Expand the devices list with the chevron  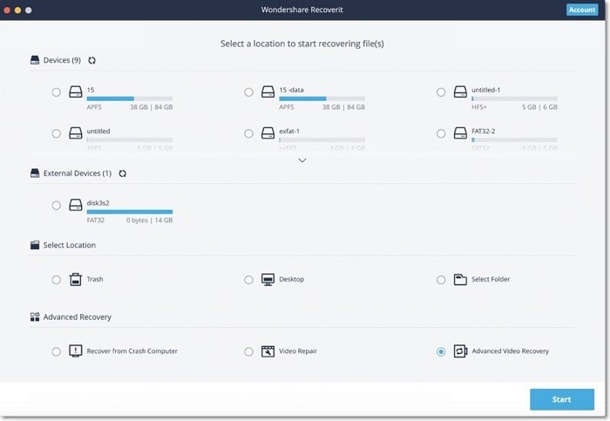302,160
